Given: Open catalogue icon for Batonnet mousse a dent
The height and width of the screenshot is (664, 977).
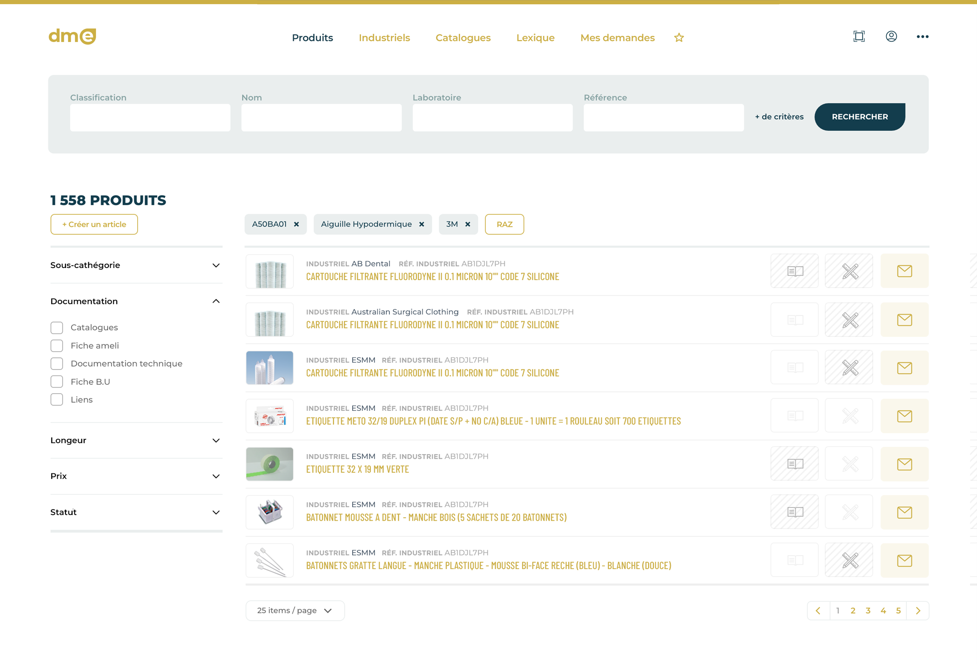Looking at the screenshot, I should point(795,512).
